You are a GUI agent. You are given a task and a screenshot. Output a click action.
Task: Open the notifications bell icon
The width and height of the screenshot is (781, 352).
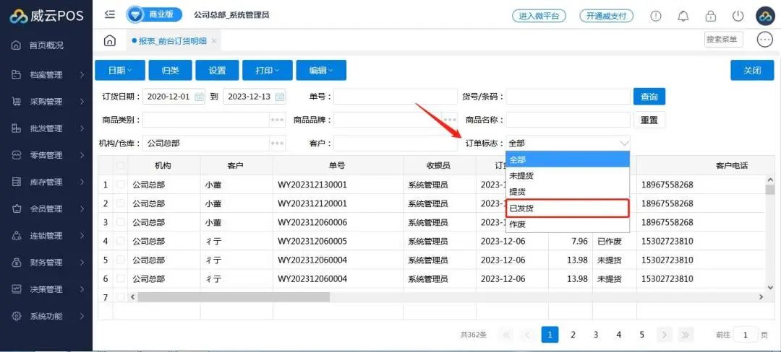[683, 16]
